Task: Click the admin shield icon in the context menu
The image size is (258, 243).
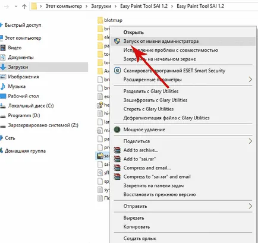Action: [117, 41]
